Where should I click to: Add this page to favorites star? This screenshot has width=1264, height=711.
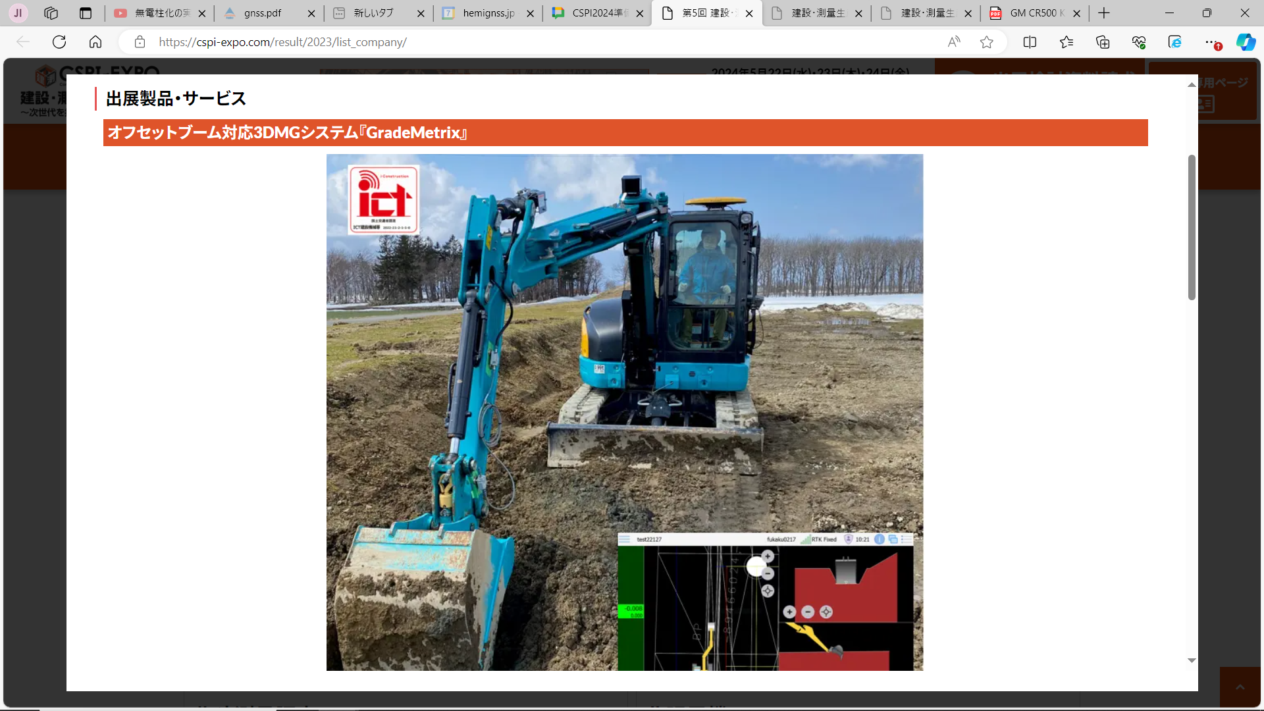[986, 42]
